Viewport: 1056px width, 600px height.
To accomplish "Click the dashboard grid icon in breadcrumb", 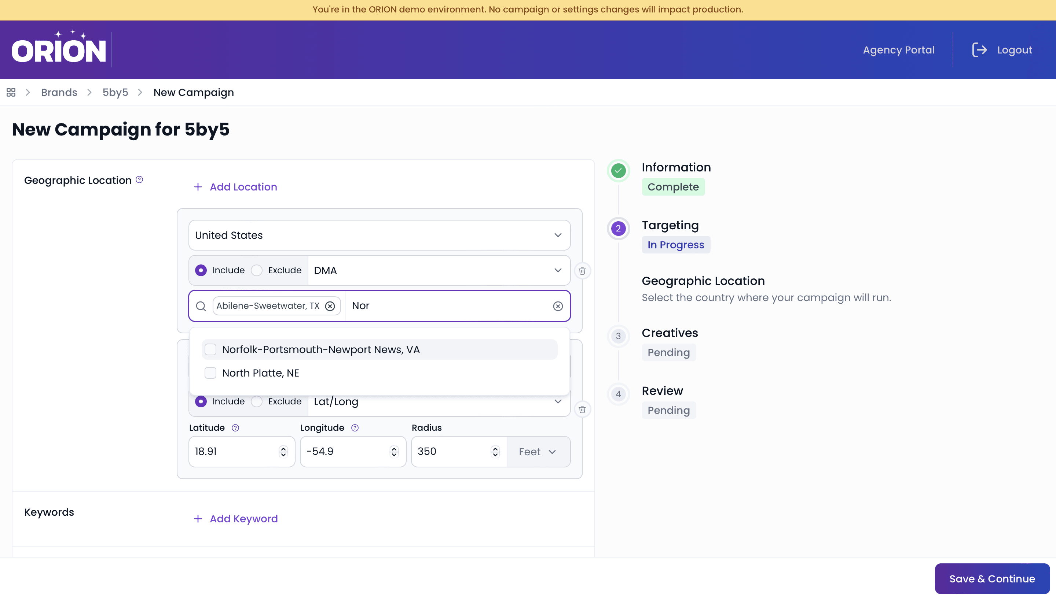I will [11, 92].
